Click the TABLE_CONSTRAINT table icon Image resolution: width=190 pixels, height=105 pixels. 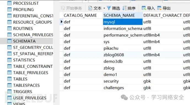tap(9, 66)
